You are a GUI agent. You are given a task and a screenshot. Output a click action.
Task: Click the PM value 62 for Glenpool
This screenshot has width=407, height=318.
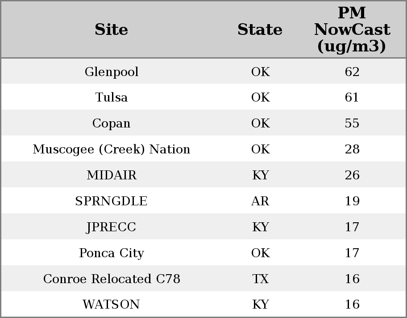tap(352, 72)
